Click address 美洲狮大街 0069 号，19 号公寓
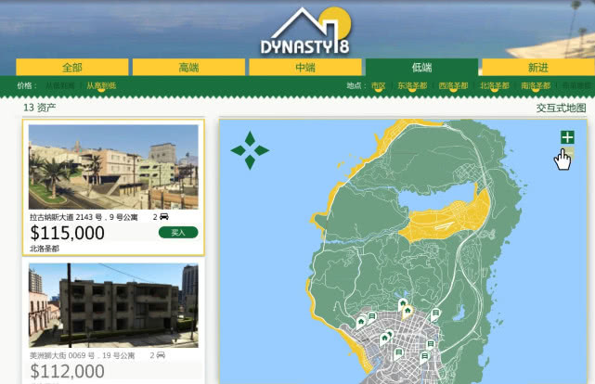 coord(82,355)
